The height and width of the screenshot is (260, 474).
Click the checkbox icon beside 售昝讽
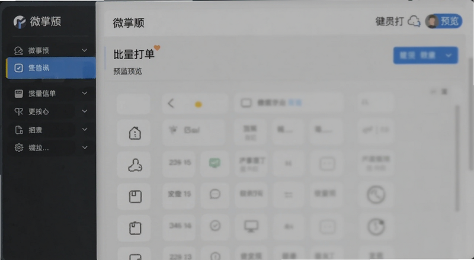[18, 68]
